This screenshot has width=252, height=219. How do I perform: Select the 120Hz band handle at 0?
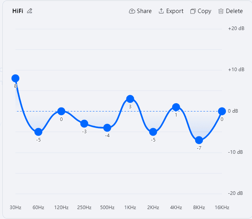click(61, 111)
